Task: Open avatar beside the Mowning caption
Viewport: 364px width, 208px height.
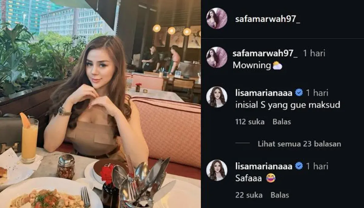Action: coord(217,57)
